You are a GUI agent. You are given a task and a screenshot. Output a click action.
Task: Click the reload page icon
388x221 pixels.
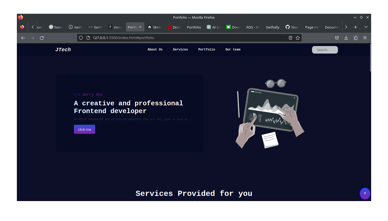[x=42, y=38]
